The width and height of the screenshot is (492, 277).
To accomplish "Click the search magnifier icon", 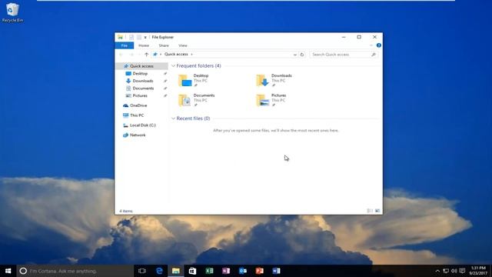I will 374,55.
